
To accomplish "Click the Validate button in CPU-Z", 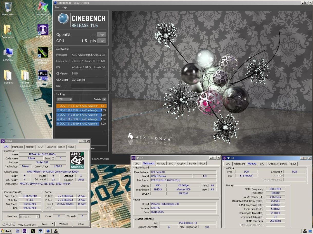I will [x=63, y=224].
